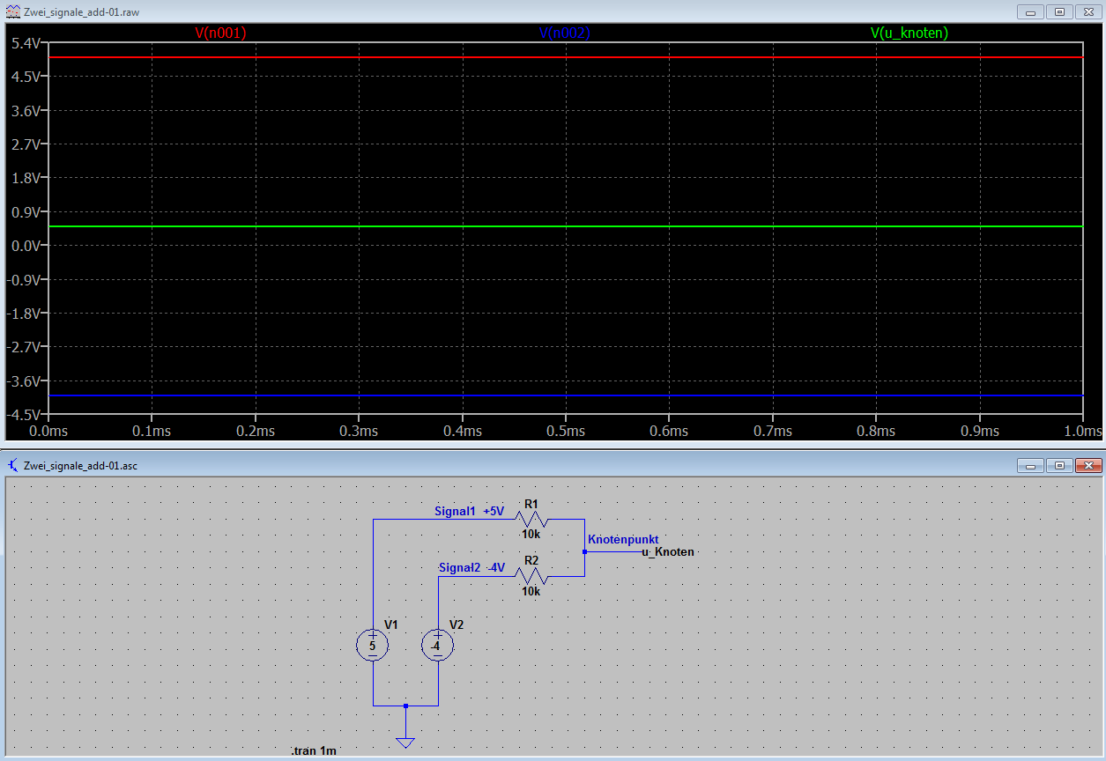Click the u_Knoten net label
Viewport: 1106px width, 761px height.
tap(668, 552)
